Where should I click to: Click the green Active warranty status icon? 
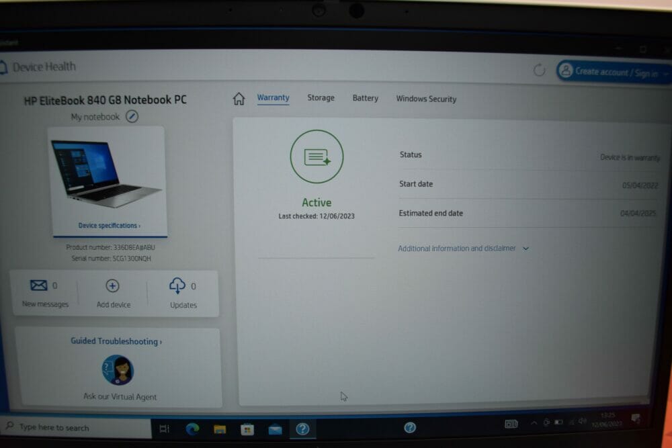[317, 156]
